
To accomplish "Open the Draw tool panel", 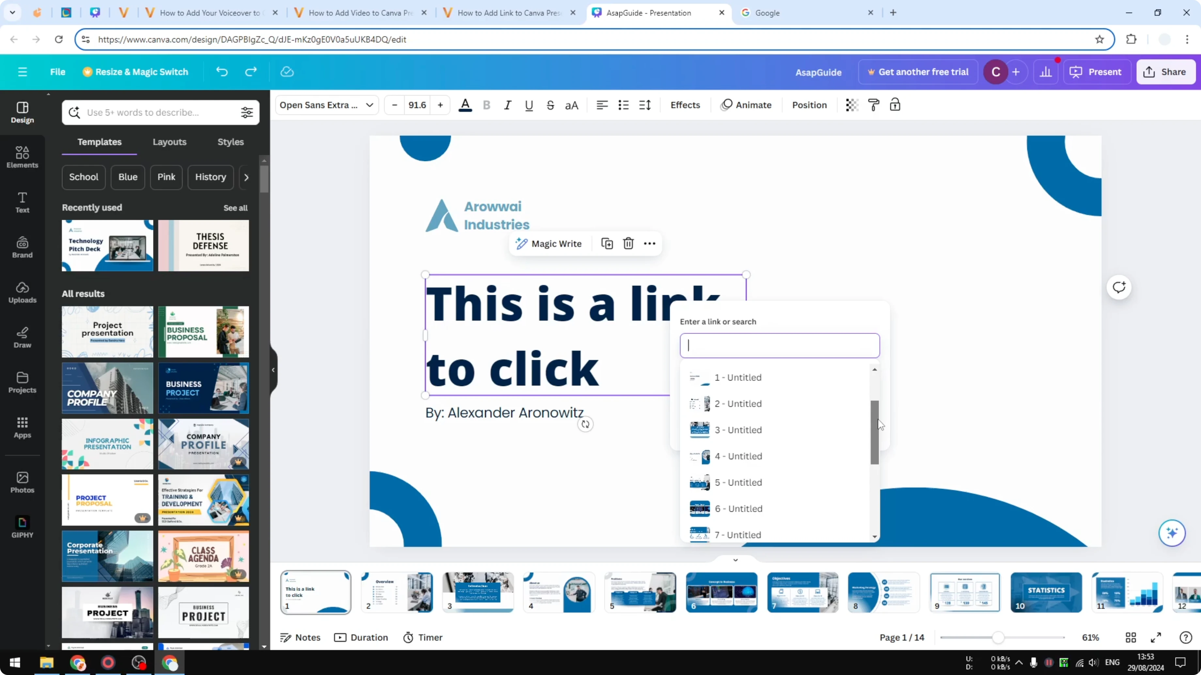I will click(23, 338).
